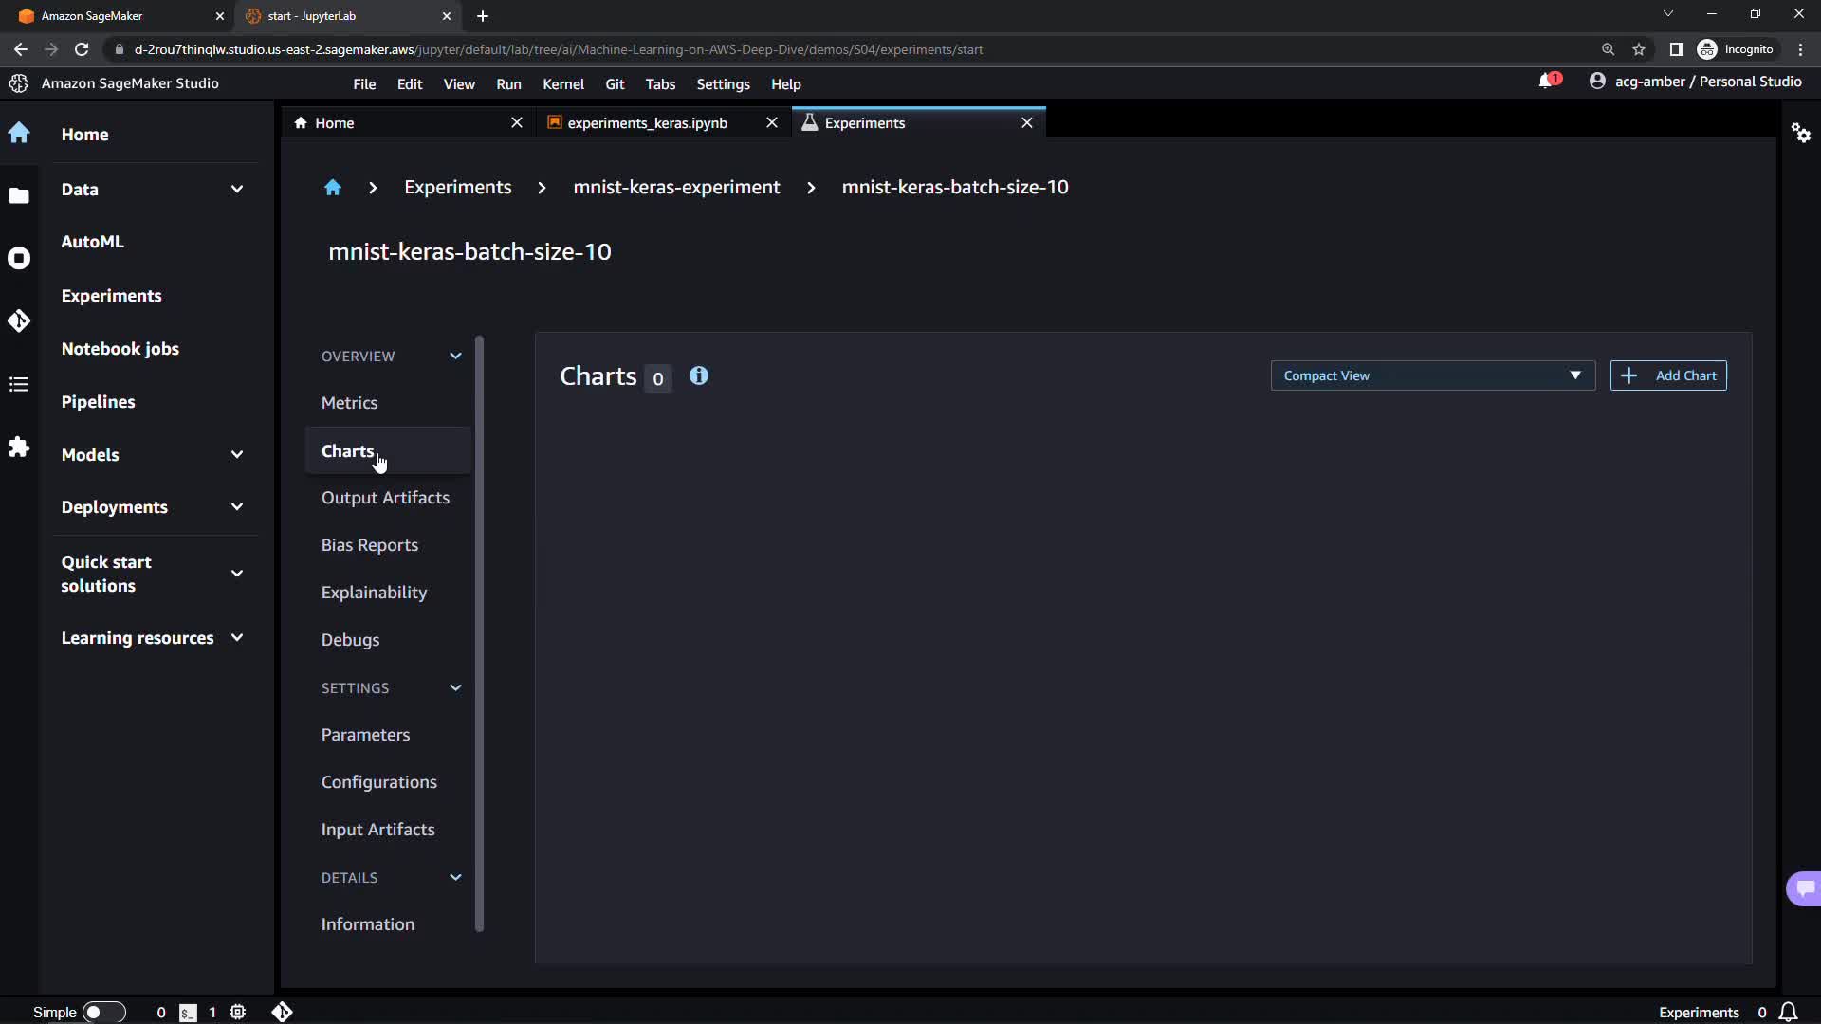Open the Git sidebar icon
Viewport: 1821px width, 1024px height.
19,321
